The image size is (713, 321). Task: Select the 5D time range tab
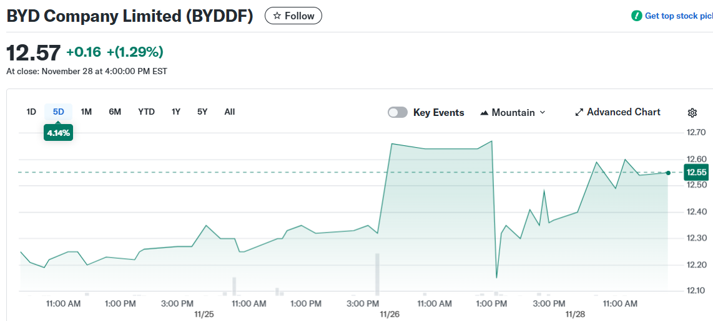pyautogui.click(x=58, y=112)
